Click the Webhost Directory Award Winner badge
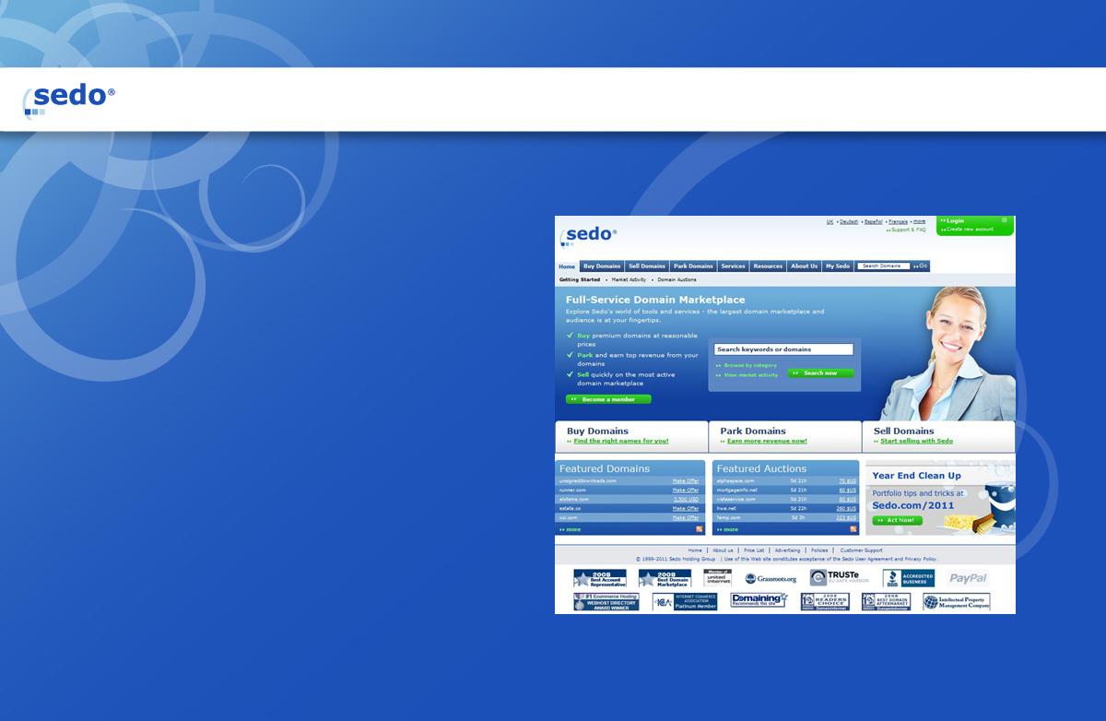1106x721 pixels. (606, 602)
